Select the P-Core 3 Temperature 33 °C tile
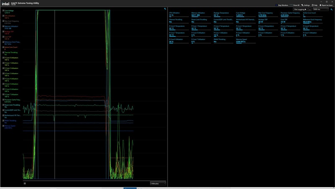 click(x=246, y=28)
